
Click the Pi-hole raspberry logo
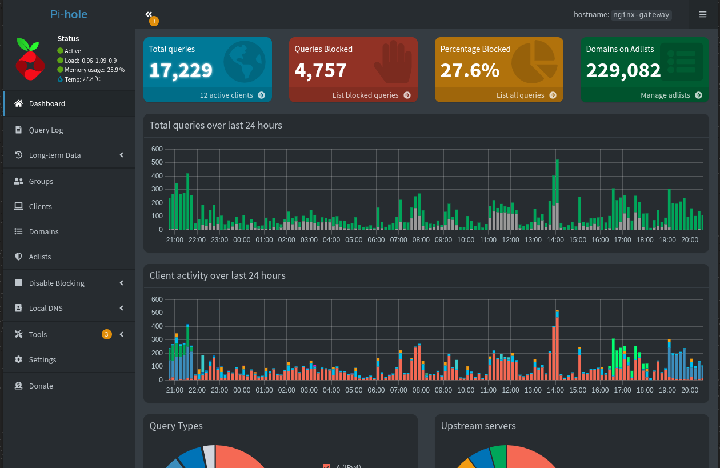click(x=30, y=60)
